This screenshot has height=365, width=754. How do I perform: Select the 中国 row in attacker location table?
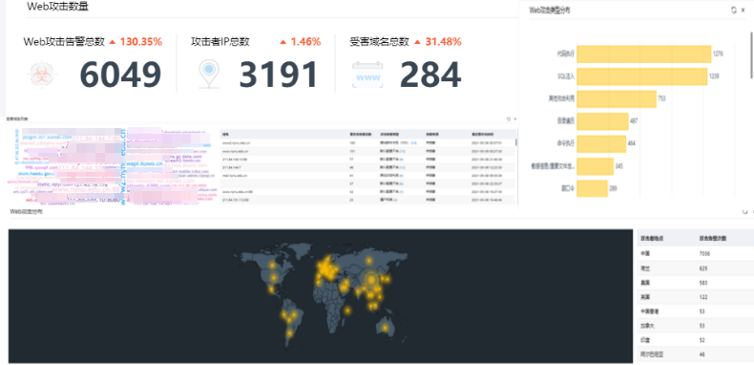696,253
